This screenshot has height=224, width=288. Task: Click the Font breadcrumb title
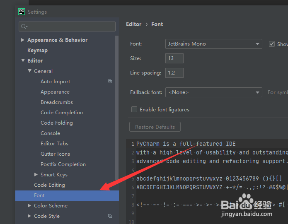(157, 24)
